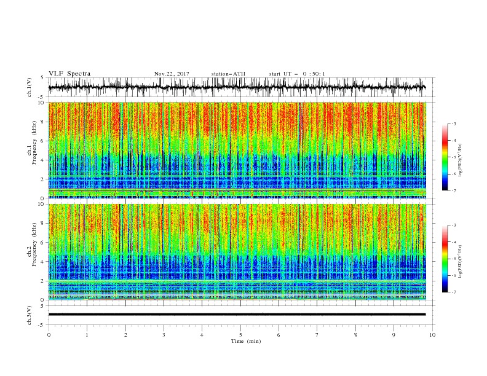The height and width of the screenshot is (376, 487).
Task: Click the flat ch.3 voltage trace
Action: coord(237,315)
